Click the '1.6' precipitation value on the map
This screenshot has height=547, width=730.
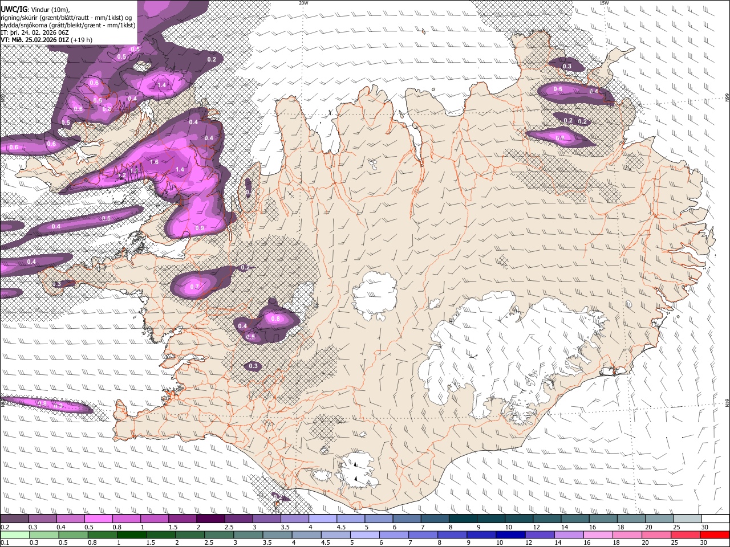pos(154,162)
